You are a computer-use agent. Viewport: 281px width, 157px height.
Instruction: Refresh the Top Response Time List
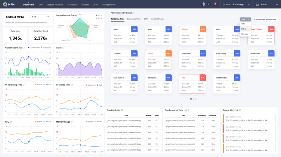tap(189, 110)
